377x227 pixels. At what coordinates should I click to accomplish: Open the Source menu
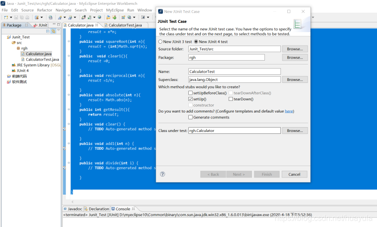point(27,10)
